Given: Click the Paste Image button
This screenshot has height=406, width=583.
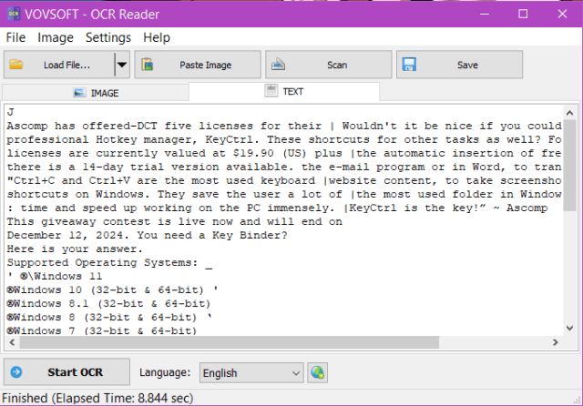Looking at the screenshot, I should 198,65.
